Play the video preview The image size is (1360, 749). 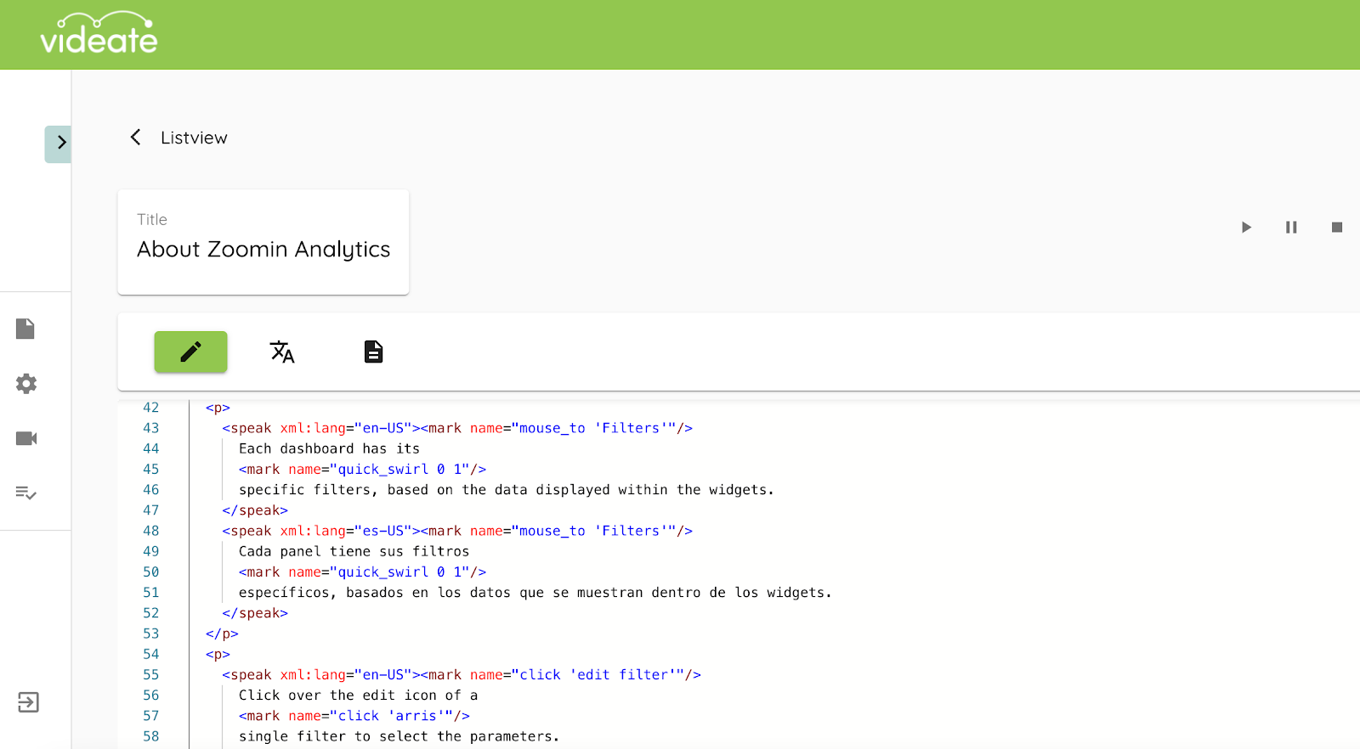pos(1246,227)
